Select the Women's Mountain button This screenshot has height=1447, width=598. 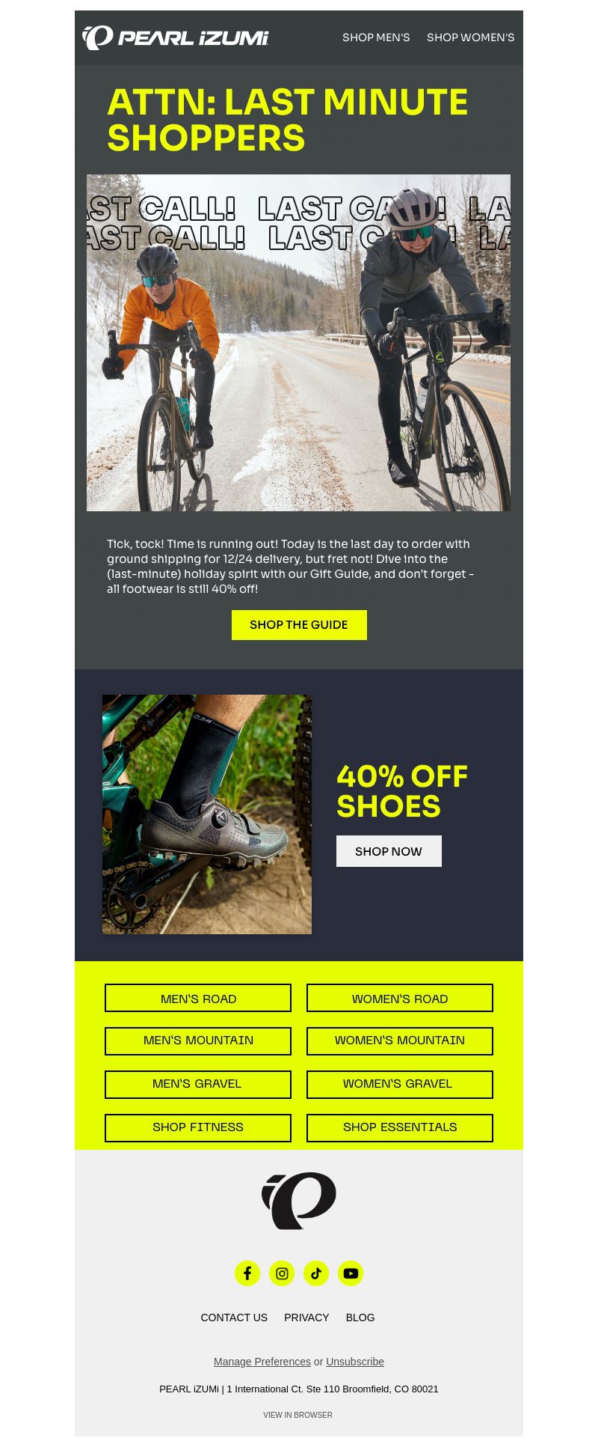(x=400, y=1041)
